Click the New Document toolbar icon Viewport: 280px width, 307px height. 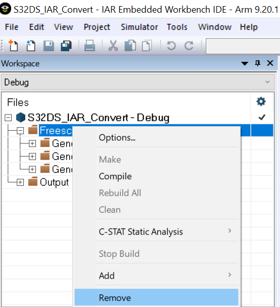click(13, 46)
